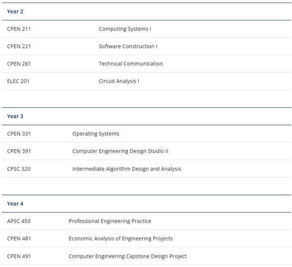Open Professional Engineering Practice title
The height and width of the screenshot is (267, 292).
[110, 221]
